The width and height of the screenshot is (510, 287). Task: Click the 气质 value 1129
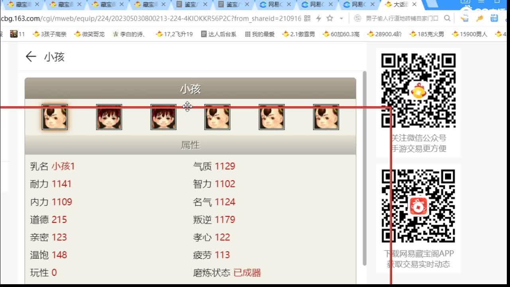pos(225,166)
